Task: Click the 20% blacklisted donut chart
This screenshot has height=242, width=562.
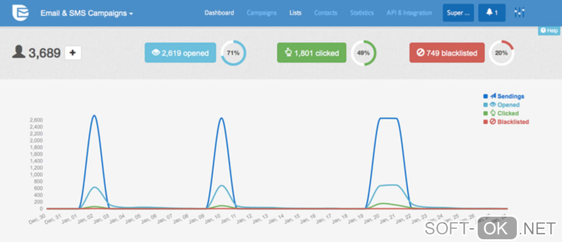Action: pos(501,53)
